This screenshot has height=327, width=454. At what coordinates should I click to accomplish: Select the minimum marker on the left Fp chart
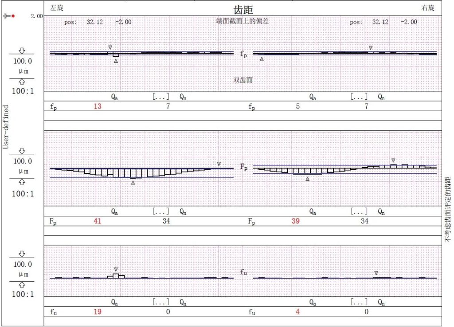[133, 182]
